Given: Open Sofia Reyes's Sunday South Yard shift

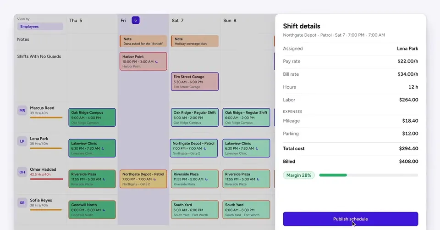Looking at the screenshot, I should (x=247, y=209).
